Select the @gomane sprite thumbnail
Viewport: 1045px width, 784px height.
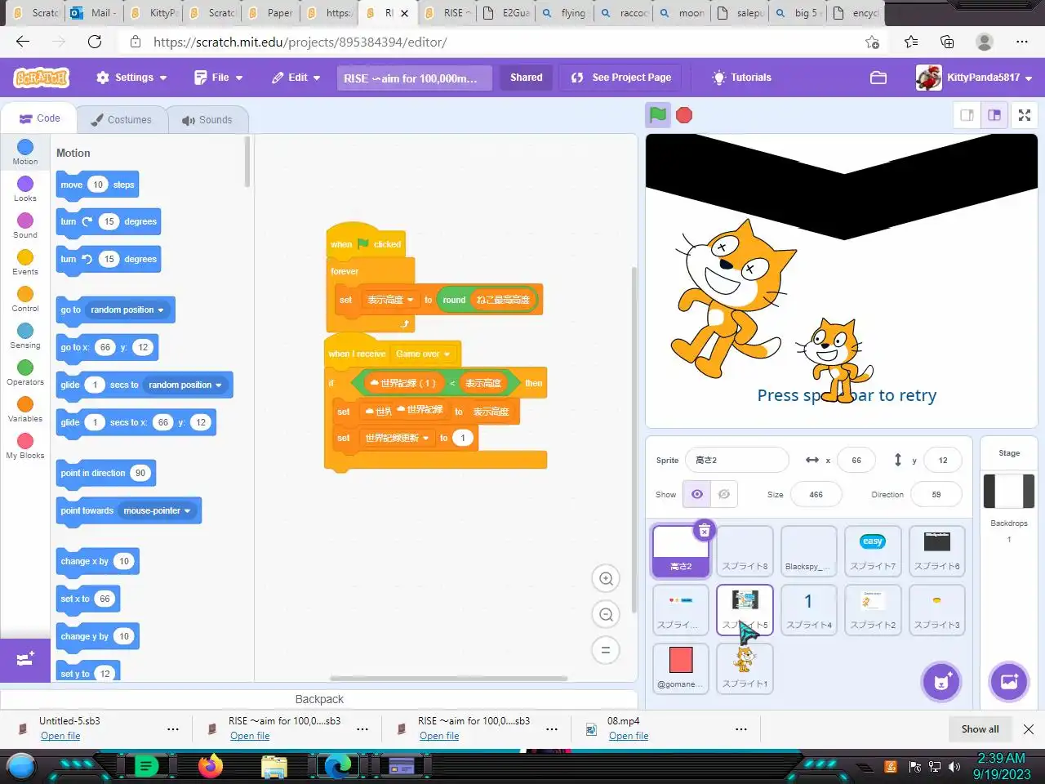[x=681, y=668]
